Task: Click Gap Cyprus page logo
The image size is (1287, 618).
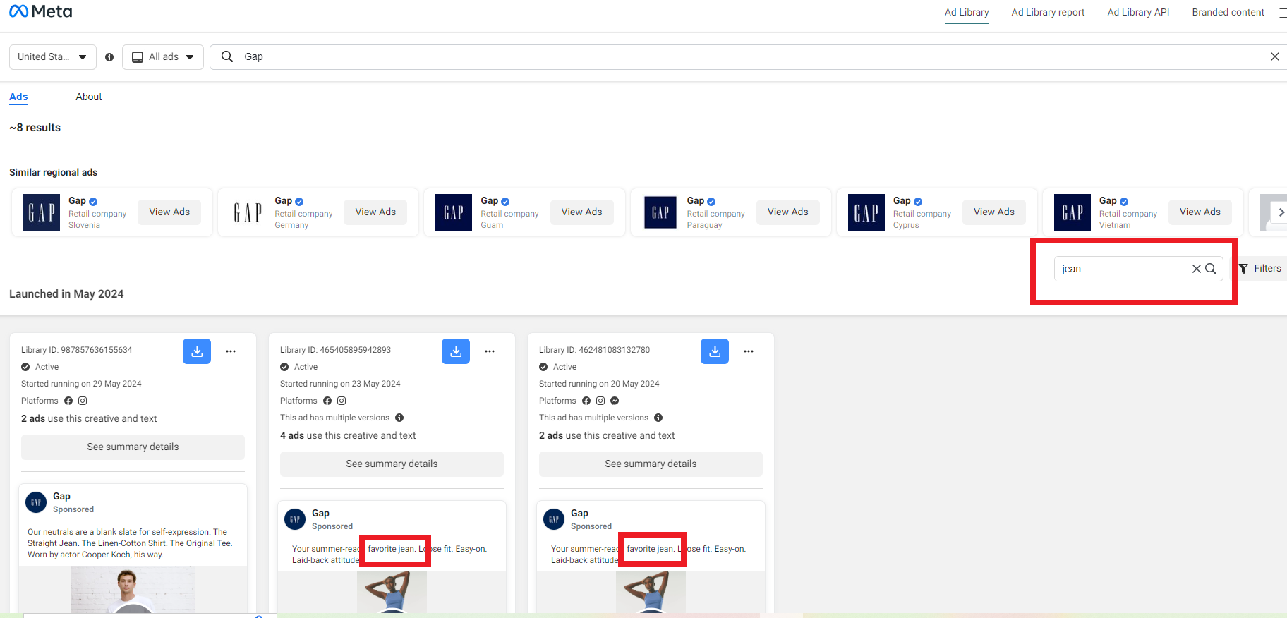Action: [x=866, y=212]
